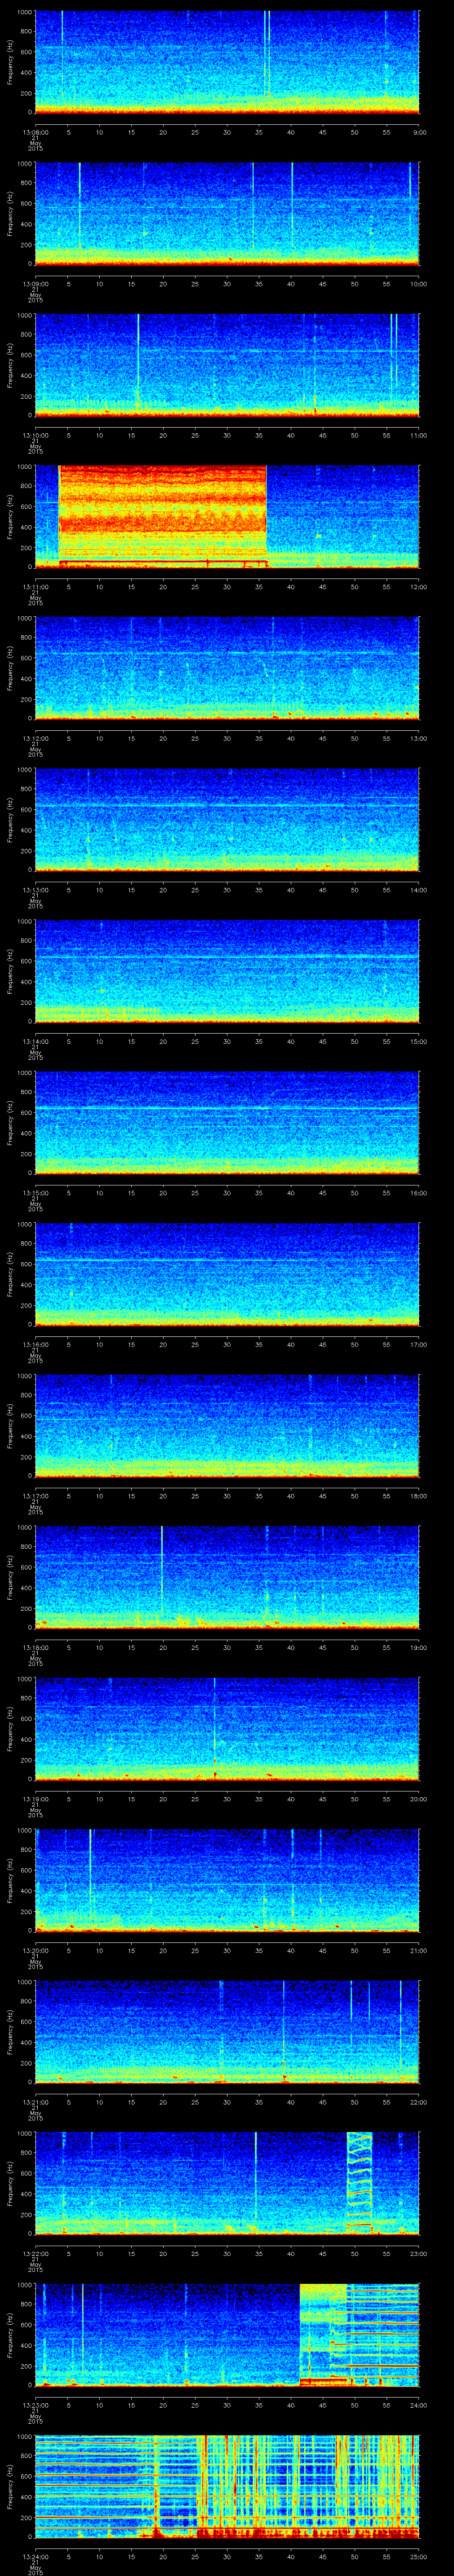Select the spectrogram panel starting at 13:12:00
Image resolution: width=454 pixels, height=2576 pixels.
click(227, 668)
